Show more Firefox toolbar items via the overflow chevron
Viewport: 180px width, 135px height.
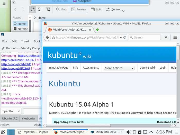click(x=166, y=37)
